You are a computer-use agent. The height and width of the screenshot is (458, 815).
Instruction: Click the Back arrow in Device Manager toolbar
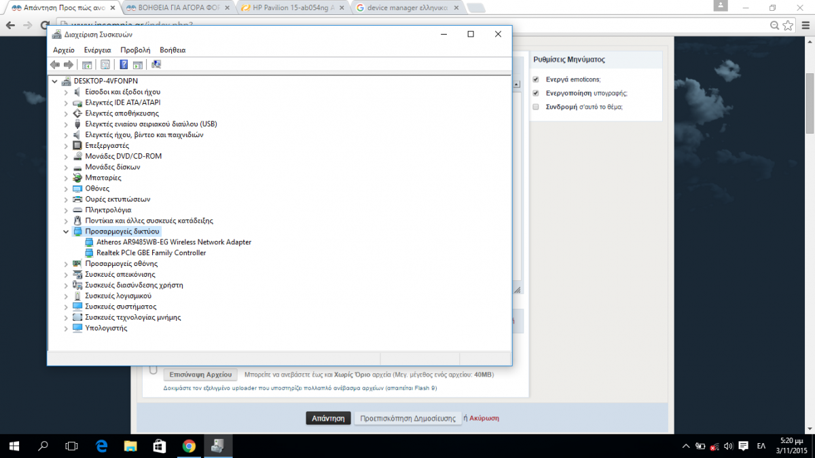55,64
